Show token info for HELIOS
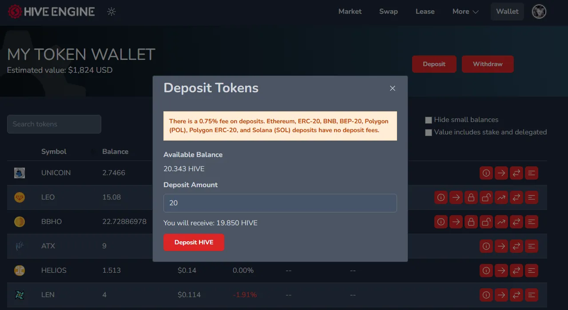The width and height of the screenshot is (568, 310). pyautogui.click(x=486, y=270)
